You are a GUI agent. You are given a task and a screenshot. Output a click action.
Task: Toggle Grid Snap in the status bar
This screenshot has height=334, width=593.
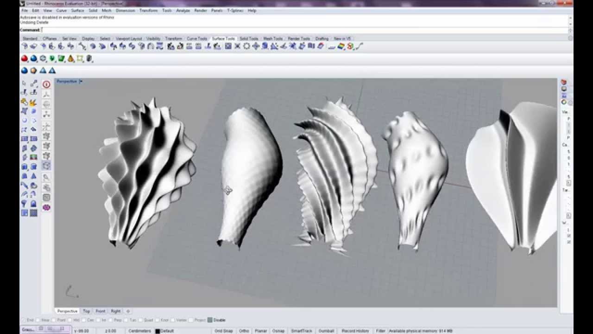pos(224,331)
